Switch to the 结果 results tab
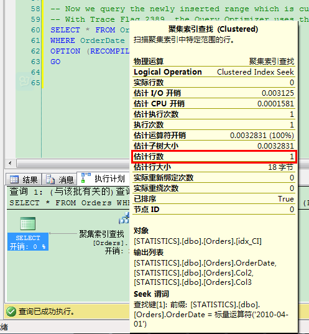The height and width of the screenshot is (334, 309). pos(24,179)
